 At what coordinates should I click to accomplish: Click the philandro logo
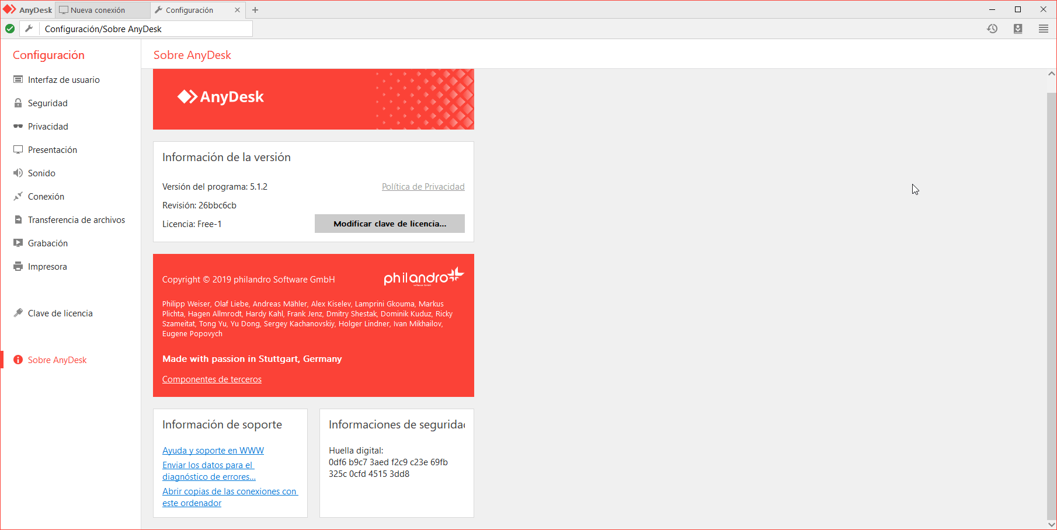[x=424, y=277]
